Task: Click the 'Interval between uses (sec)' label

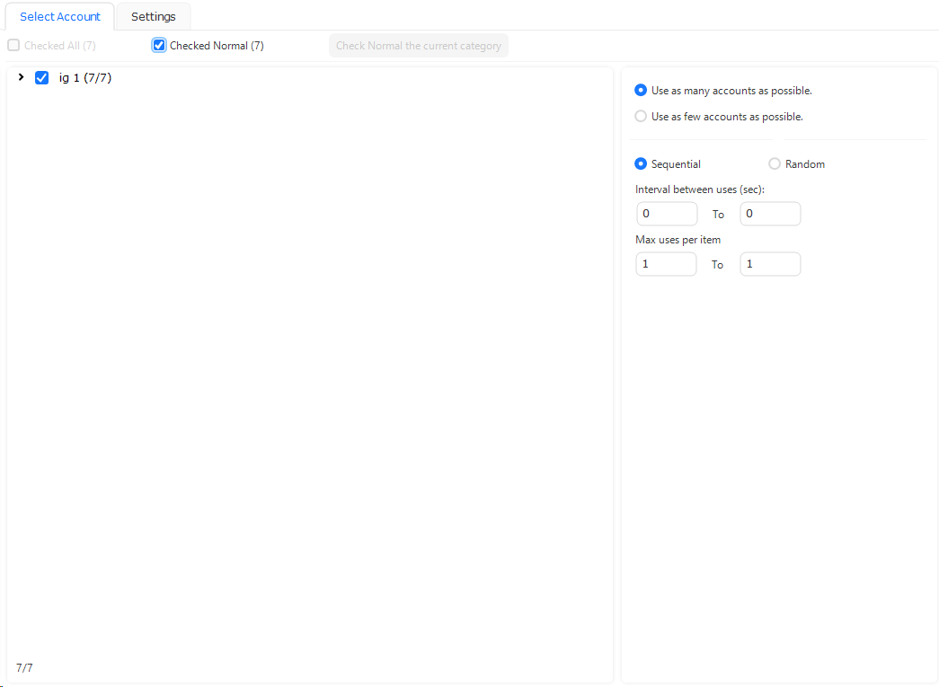Action: coord(699,189)
